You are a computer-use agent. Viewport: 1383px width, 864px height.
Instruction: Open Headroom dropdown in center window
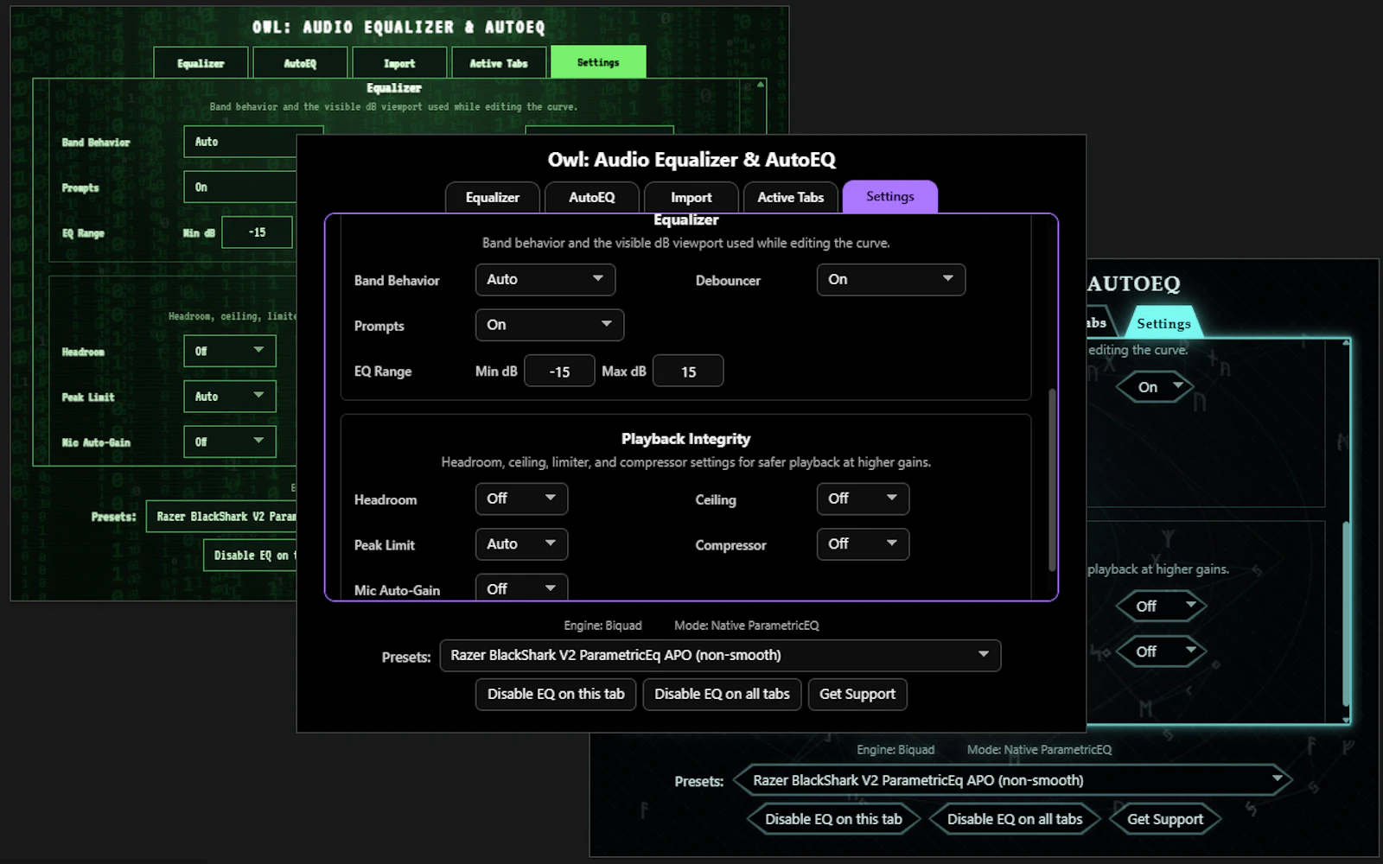point(521,499)
